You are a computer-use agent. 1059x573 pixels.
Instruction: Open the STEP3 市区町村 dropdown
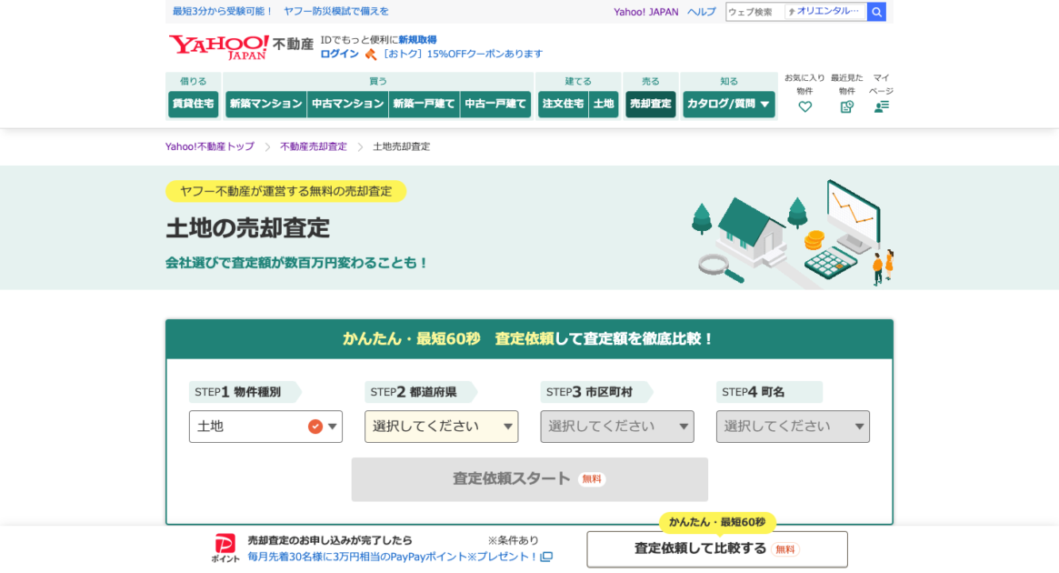[x=616, y=427]
